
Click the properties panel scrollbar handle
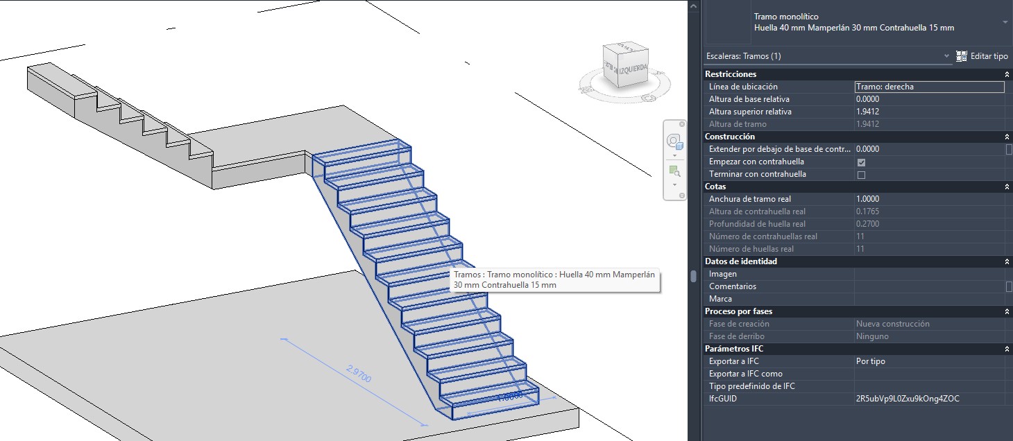pos(692,276)
